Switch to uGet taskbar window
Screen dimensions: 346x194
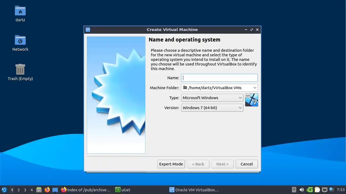tap(123, 190)
